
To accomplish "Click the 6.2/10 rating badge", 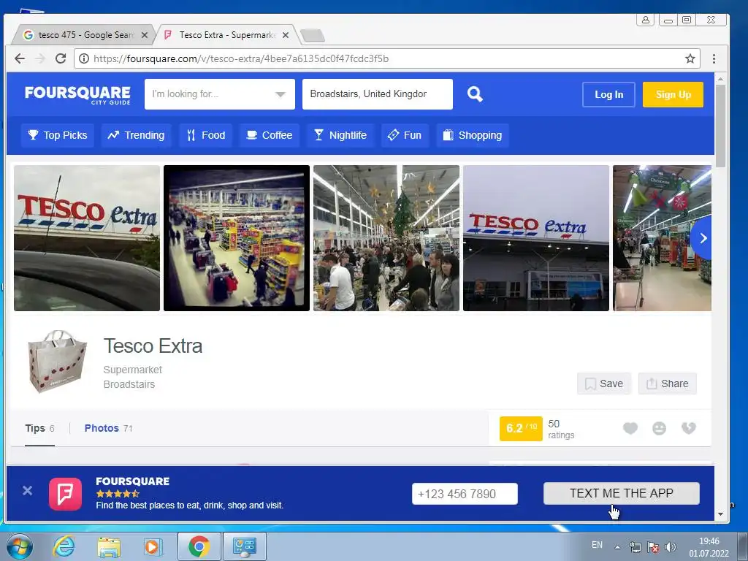I will pyautogui.click(x=521, y=428).
